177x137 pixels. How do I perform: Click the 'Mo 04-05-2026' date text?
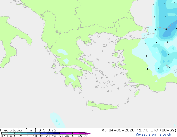coord(118,130)
